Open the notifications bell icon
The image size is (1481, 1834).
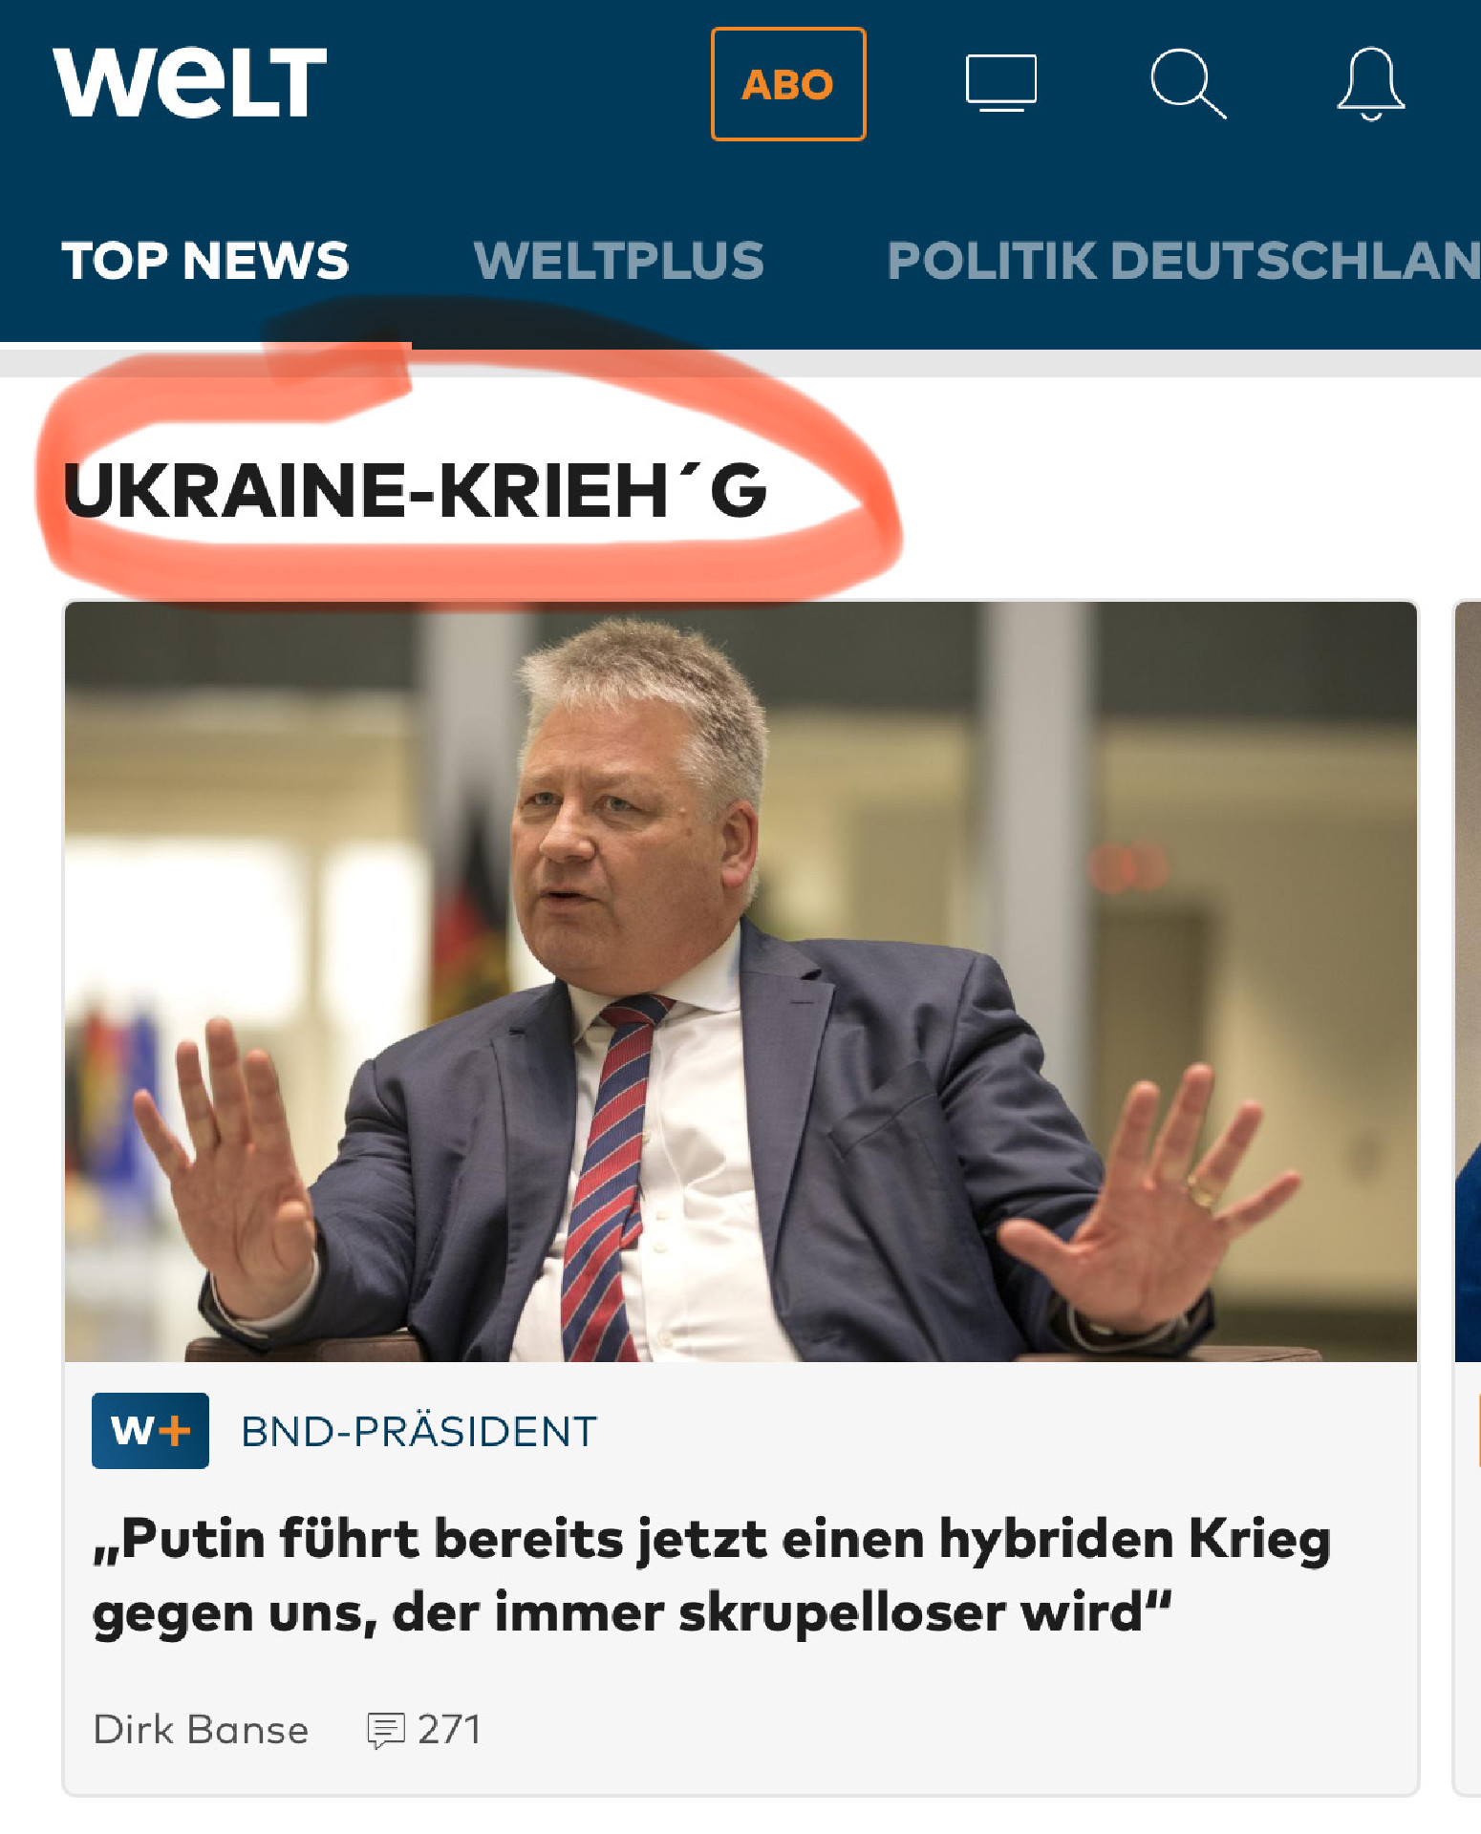[x=1370, y=84]
